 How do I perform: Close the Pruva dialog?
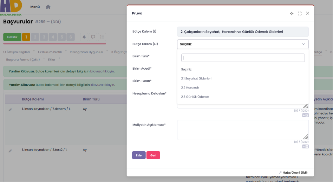tap(307, 13)
